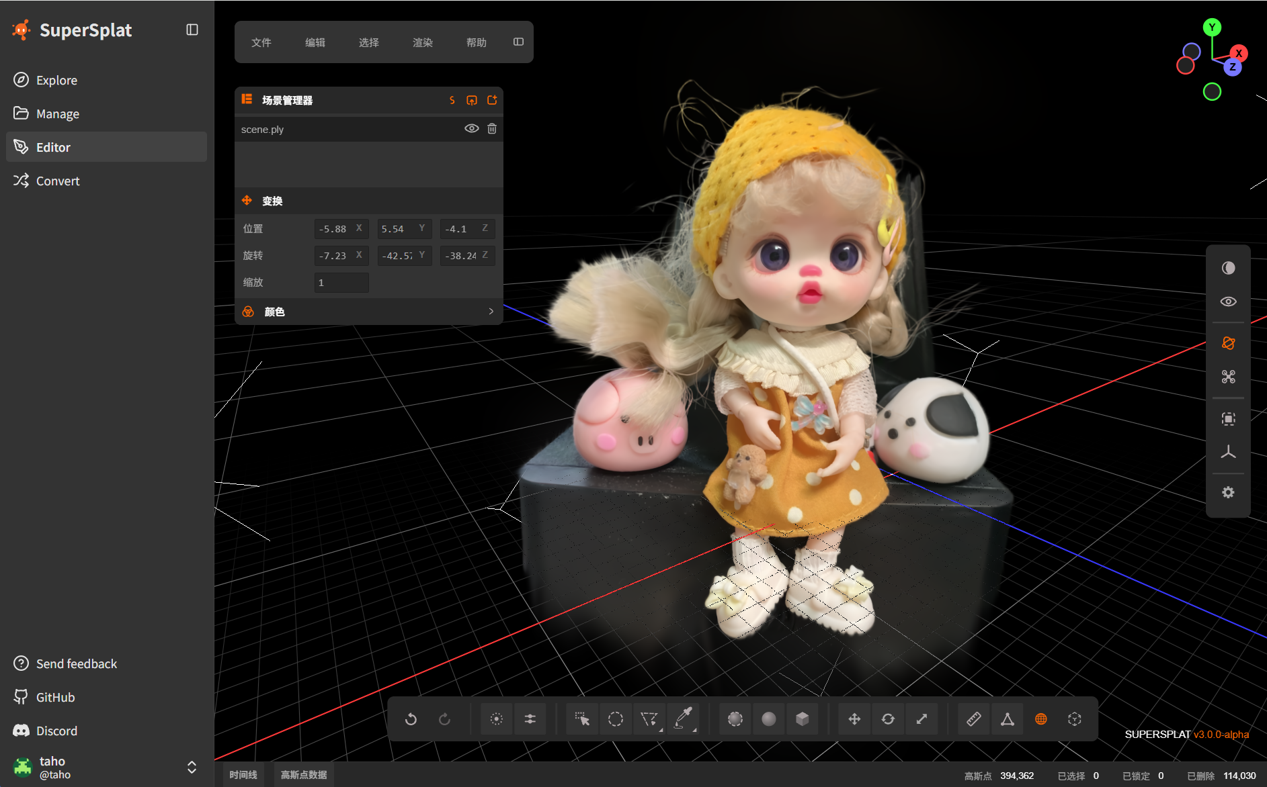Choose the move translate tool
This screenshot has height=787, width=1267.
pos(854,719)
